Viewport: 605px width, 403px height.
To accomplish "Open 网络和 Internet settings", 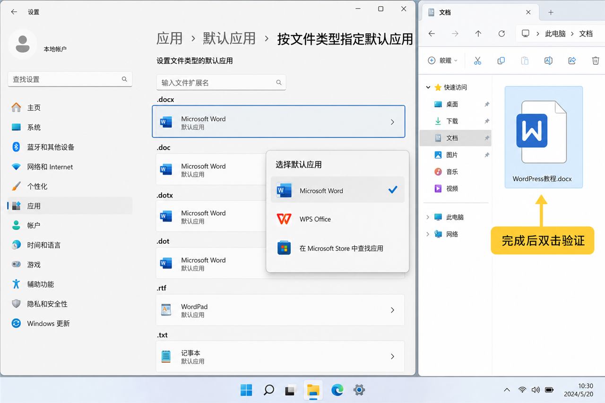I will pyautogui.click(x=70, y=167).
